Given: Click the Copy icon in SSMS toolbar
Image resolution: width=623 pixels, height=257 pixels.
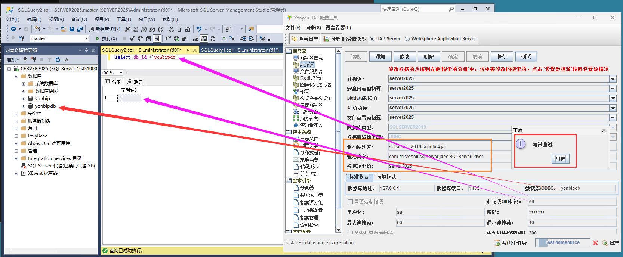Looking at the screenshot, I should click(x=180, y=29).
